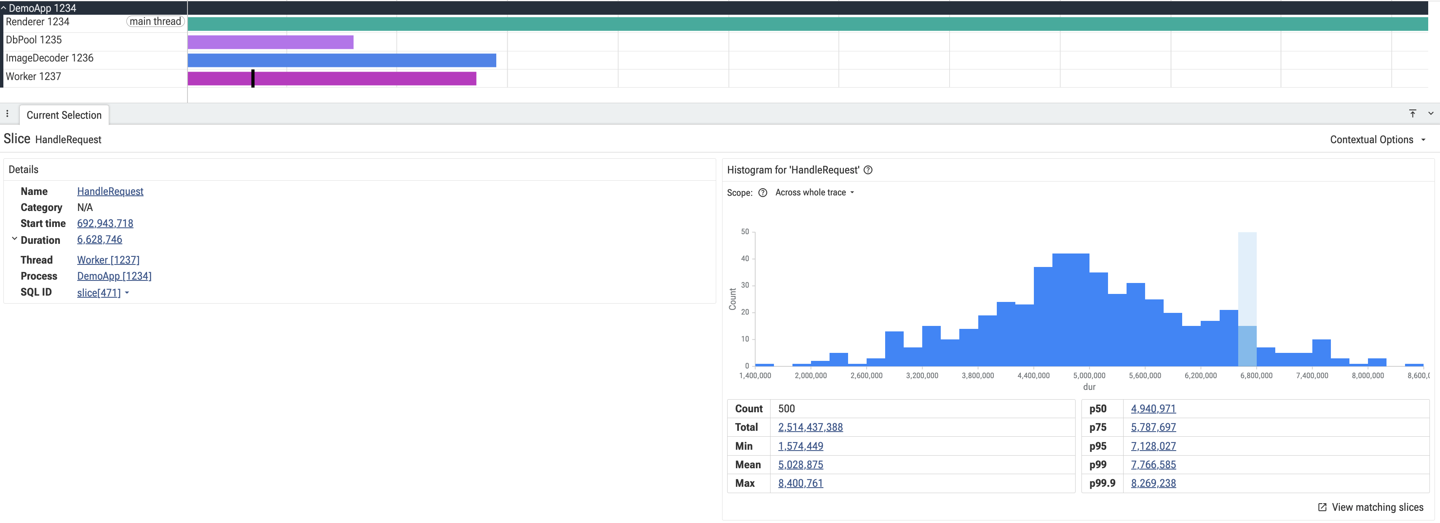This screenshot has width=1440, height=523.
Task: Click the p99.9 value 8,269,238
Action: coord(1153,483)
